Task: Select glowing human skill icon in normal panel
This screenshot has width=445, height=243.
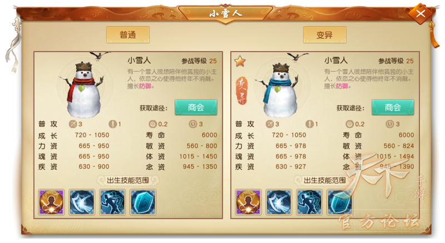Action: [x=51, y=202]
